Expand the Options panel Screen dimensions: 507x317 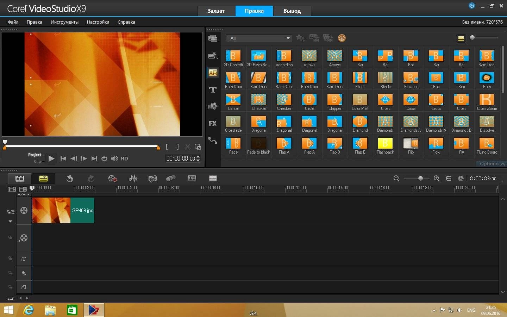point(492,164)
